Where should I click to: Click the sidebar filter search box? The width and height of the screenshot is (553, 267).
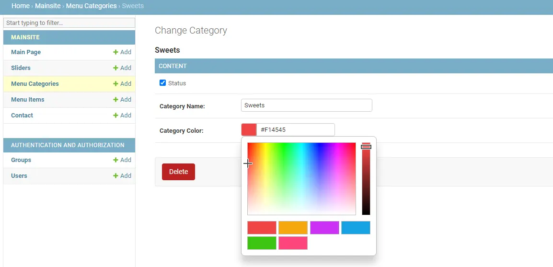tap(69, 23)
